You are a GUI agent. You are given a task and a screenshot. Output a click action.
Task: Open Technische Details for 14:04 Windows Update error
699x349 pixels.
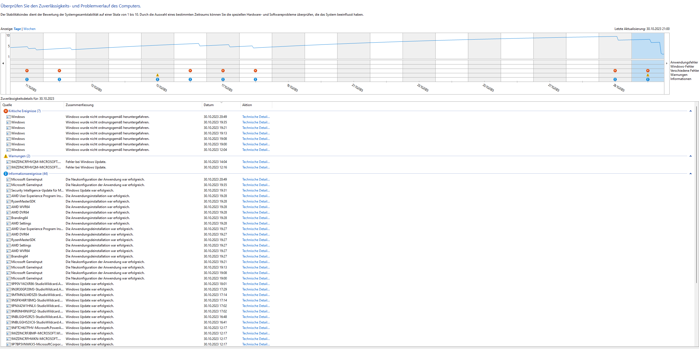256,162
